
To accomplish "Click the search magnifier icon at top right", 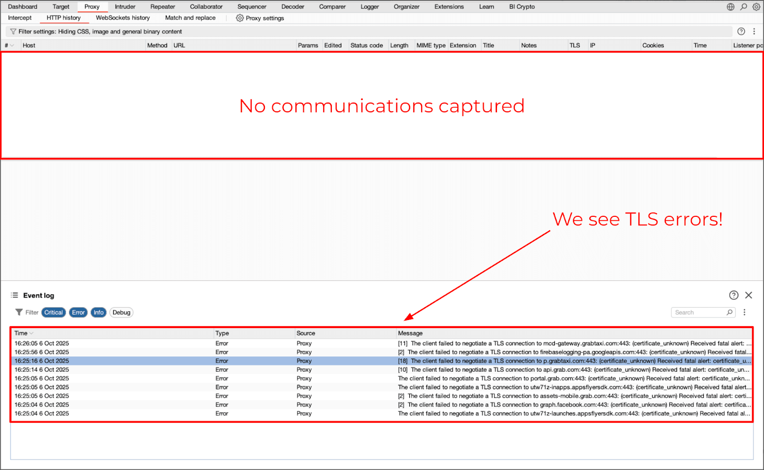I will [x=743, y=7].
